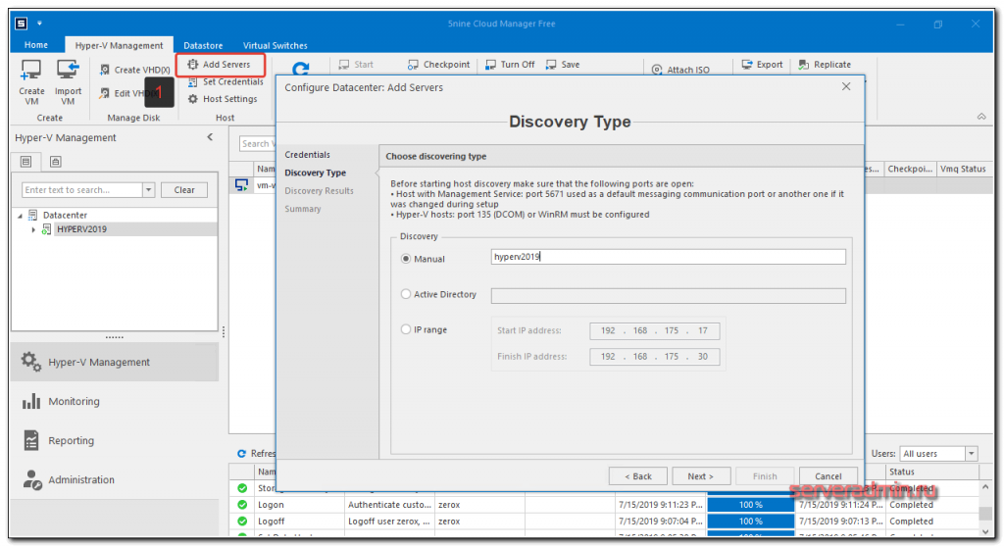Click Set Credentials in Host group
This screenshot has width=1004, height=547.
225,82
